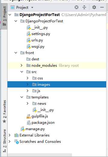108x157 pixels.
Task: Select the Scratches and Consoles label
Action: (40, 142)
